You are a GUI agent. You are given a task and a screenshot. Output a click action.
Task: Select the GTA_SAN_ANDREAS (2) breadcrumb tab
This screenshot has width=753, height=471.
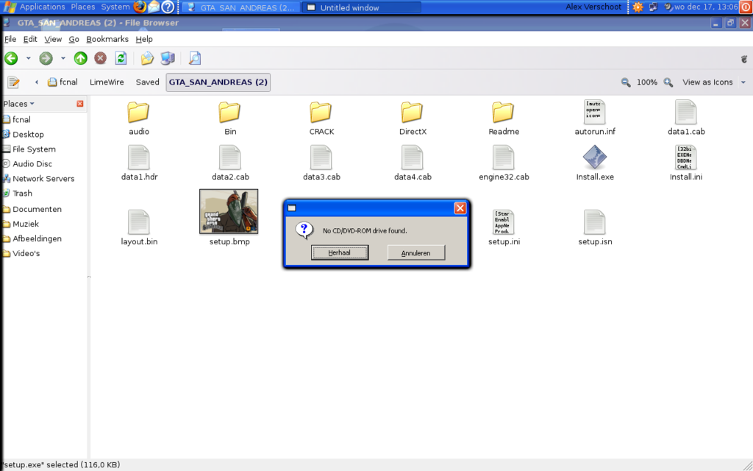tap(218, 82)
